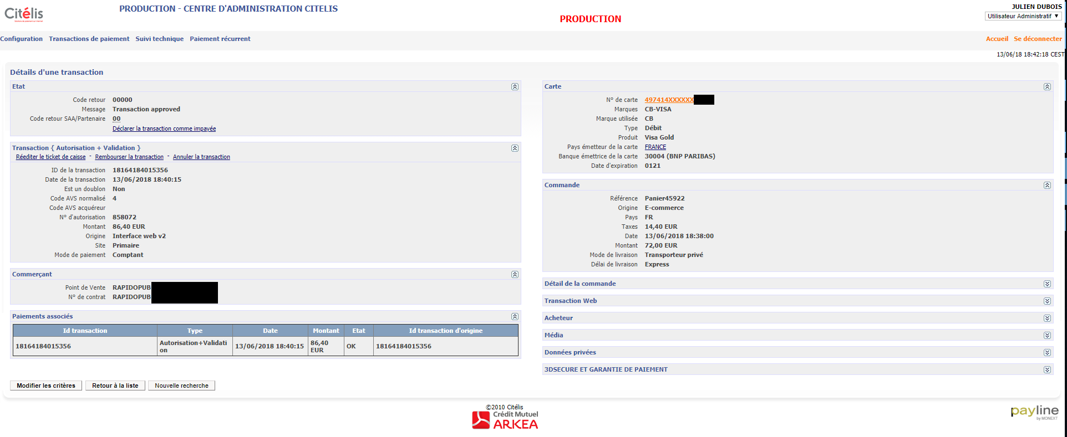This screenshot has width=1067, height=437.
Task: Select the Interface web v2 origin value
Action: coord(139,236)
